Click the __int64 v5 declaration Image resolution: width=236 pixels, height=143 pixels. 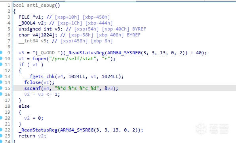point(34,41)
